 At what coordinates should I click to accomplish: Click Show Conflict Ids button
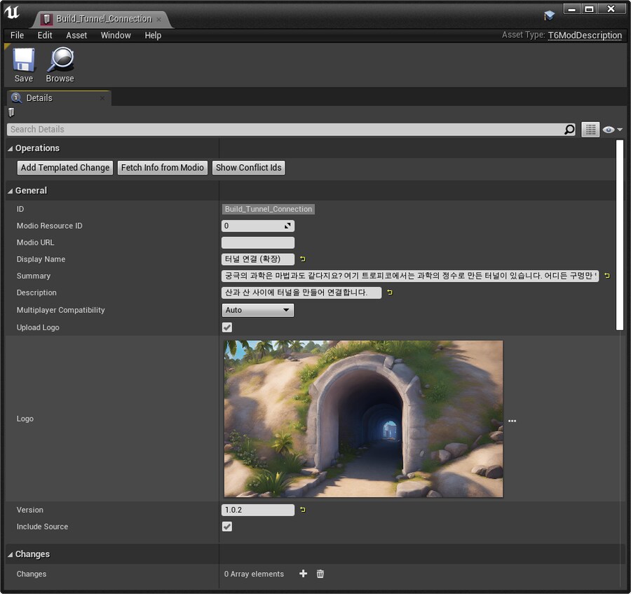point(249,168)
